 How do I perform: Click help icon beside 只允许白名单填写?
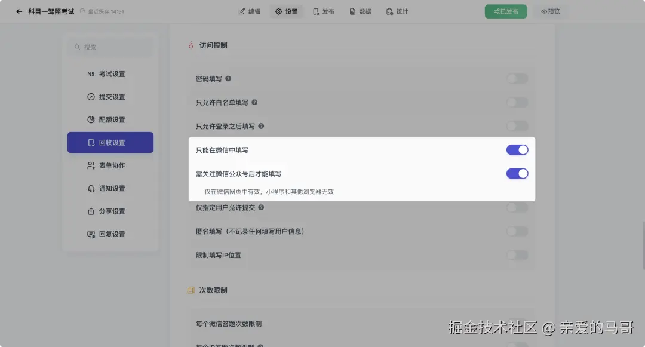(254, 102)
